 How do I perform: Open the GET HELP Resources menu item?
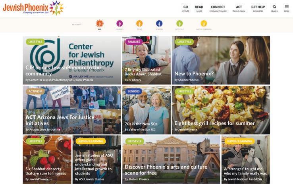(258, 9)
